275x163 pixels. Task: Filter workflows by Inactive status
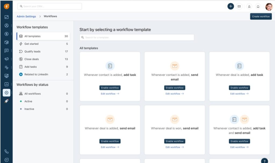click(x=43, y=109)
